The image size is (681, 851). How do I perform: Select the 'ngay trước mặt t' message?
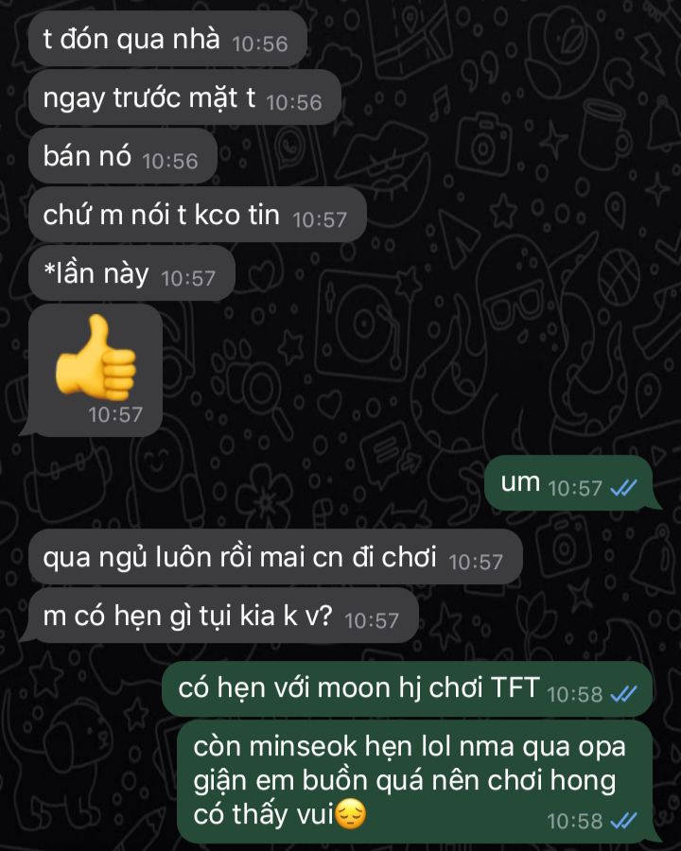click(x=184, y=97)
